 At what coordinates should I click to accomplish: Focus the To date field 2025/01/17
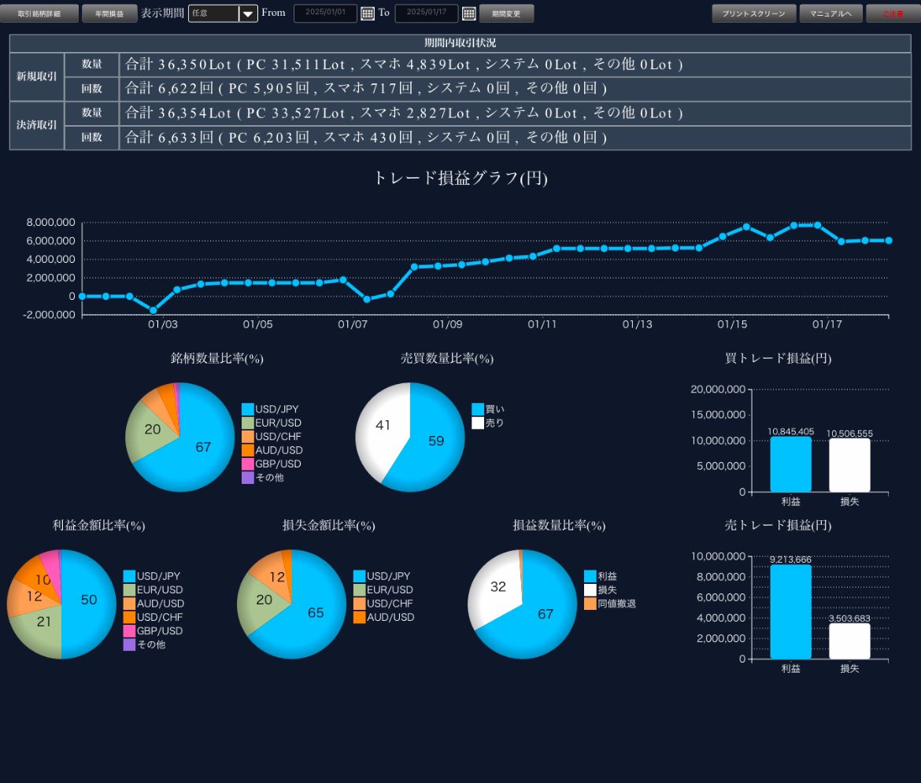pyautogui.click(x=427, y=13)
